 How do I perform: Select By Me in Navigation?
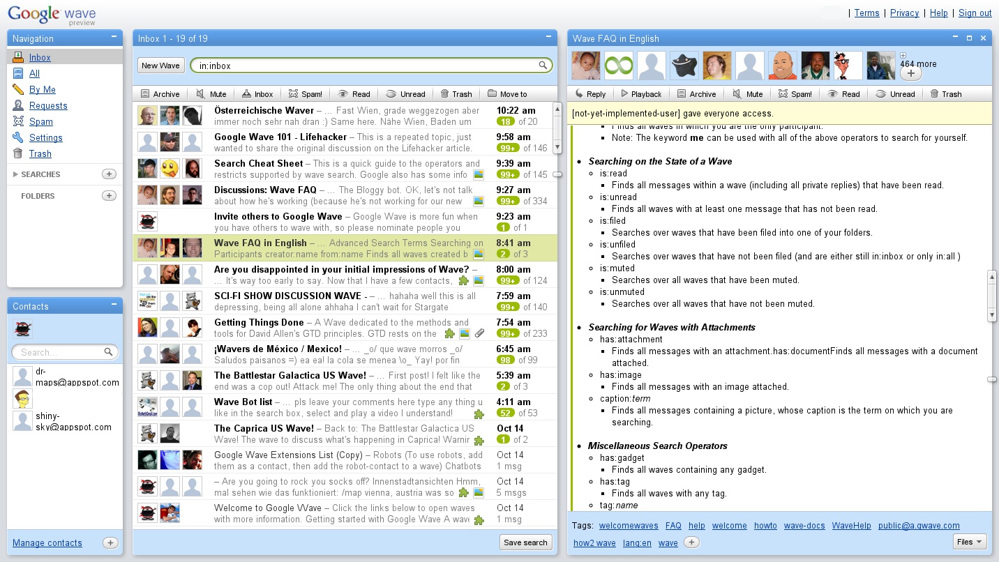tap(43, 89)
